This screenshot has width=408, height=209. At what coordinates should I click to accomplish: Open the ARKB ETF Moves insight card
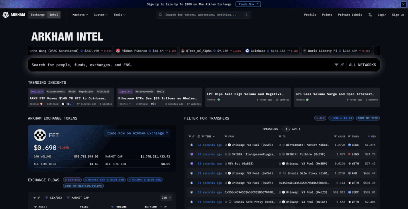coord(71,97)
